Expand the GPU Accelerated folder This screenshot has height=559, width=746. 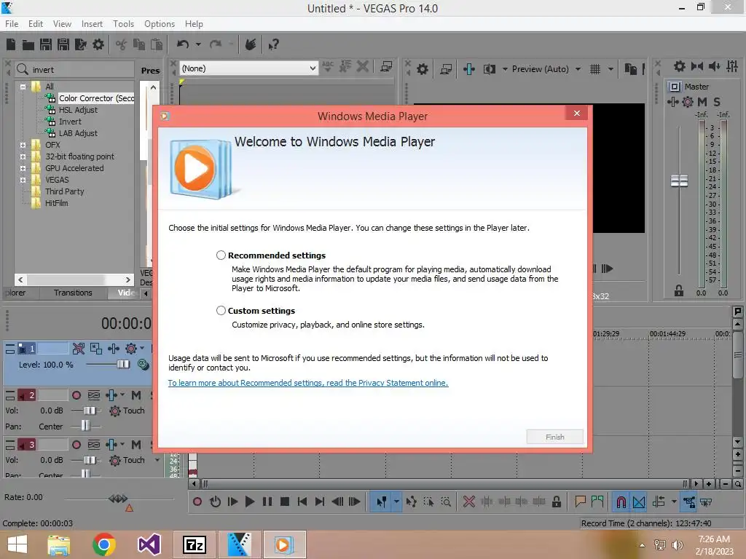[x=23, y=168]
